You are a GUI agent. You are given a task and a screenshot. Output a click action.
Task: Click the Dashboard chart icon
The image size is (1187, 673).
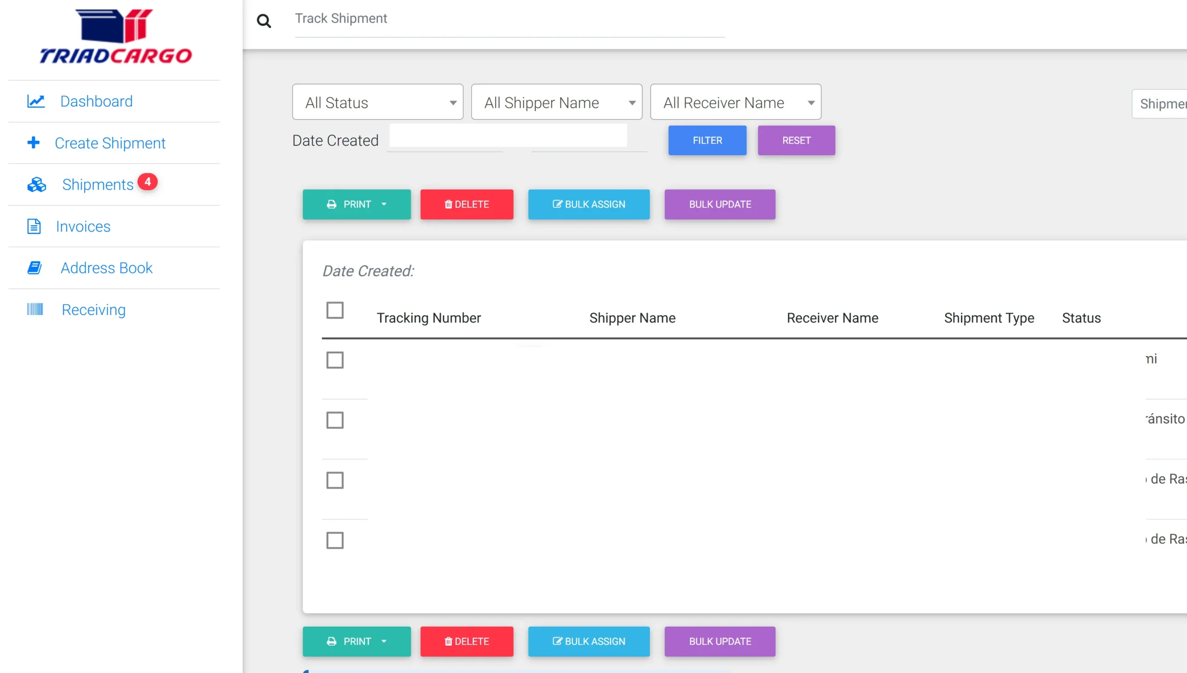pos(36,101)
